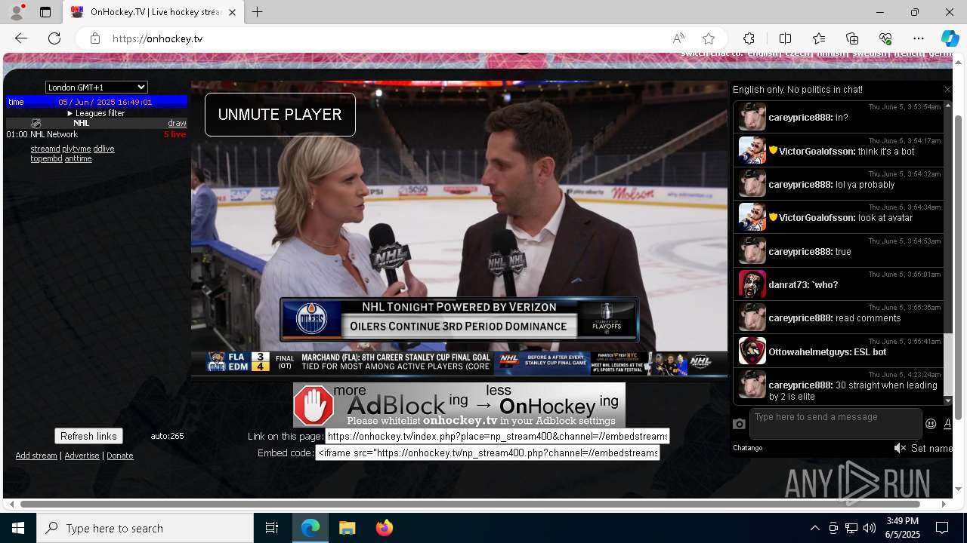Open the Chatango link

coord(747,448)
